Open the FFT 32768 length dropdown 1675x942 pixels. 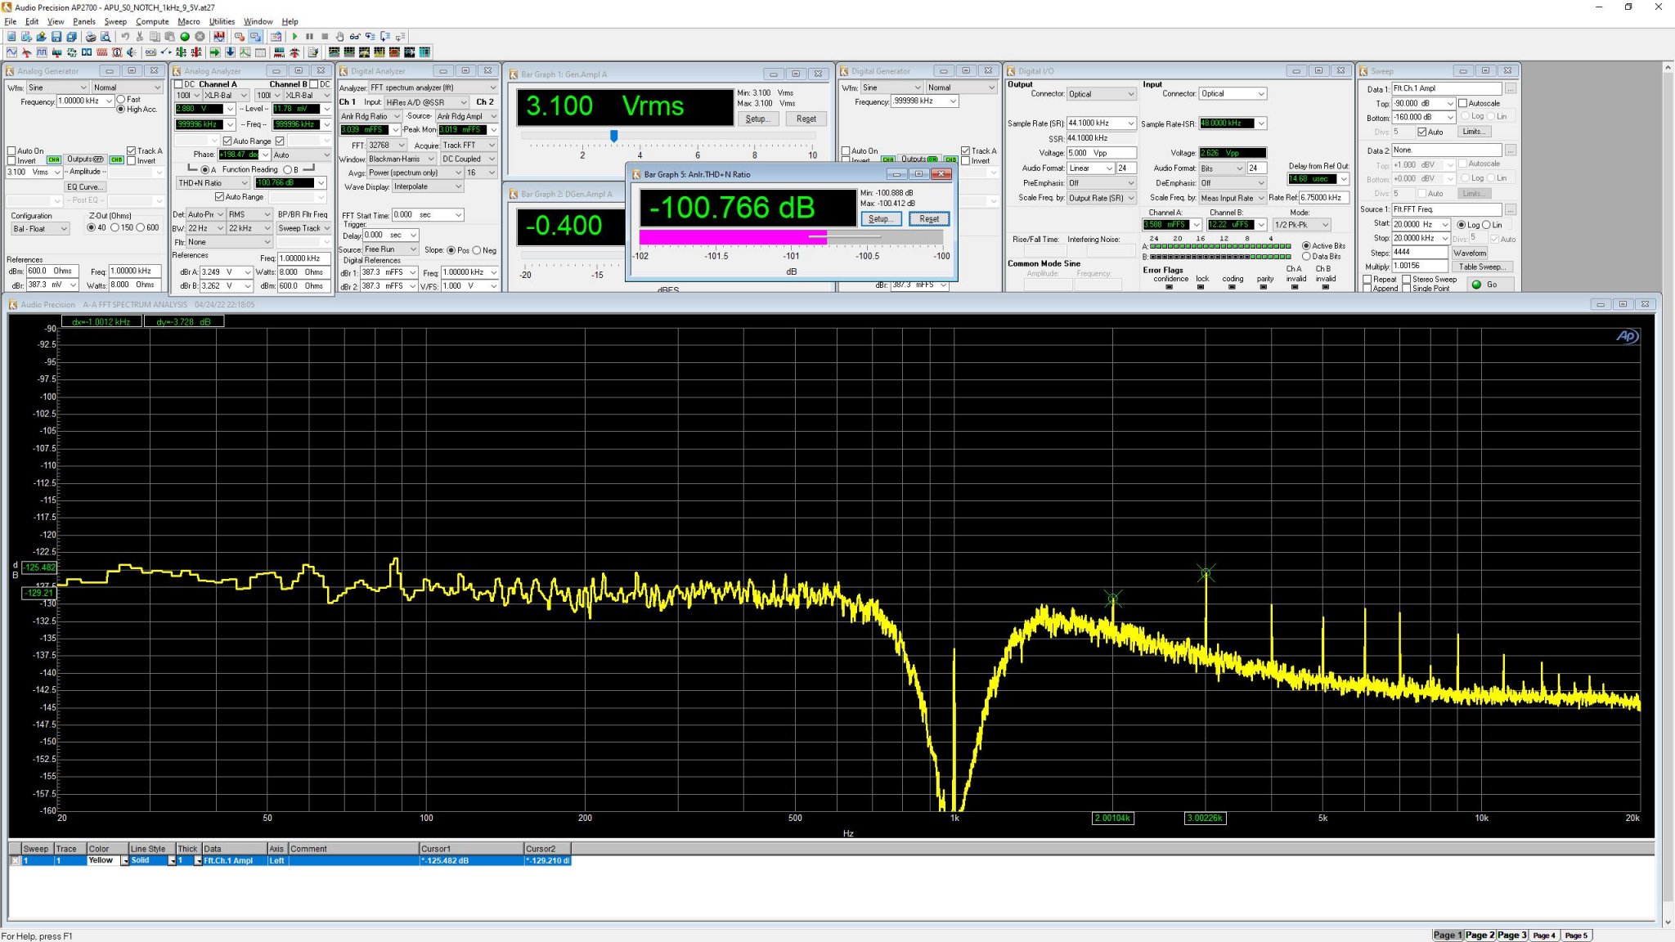(386, 145)
